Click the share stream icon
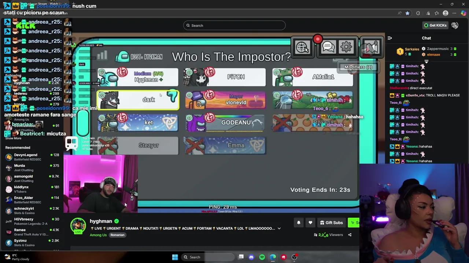 point(350,235)
